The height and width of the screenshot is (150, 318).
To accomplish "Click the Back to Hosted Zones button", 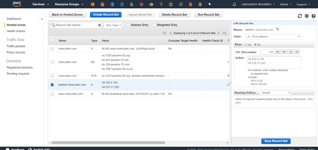I will pos(67,15).
